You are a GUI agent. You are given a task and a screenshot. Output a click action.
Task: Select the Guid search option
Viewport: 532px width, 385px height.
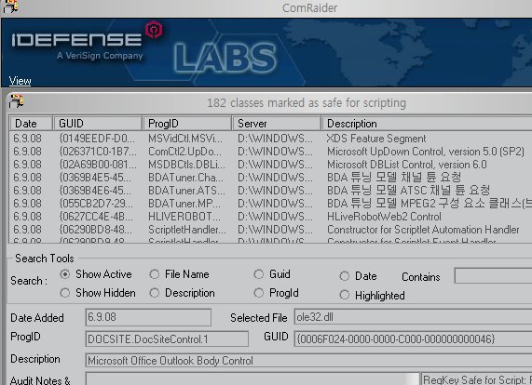click(x=258, y=274)
